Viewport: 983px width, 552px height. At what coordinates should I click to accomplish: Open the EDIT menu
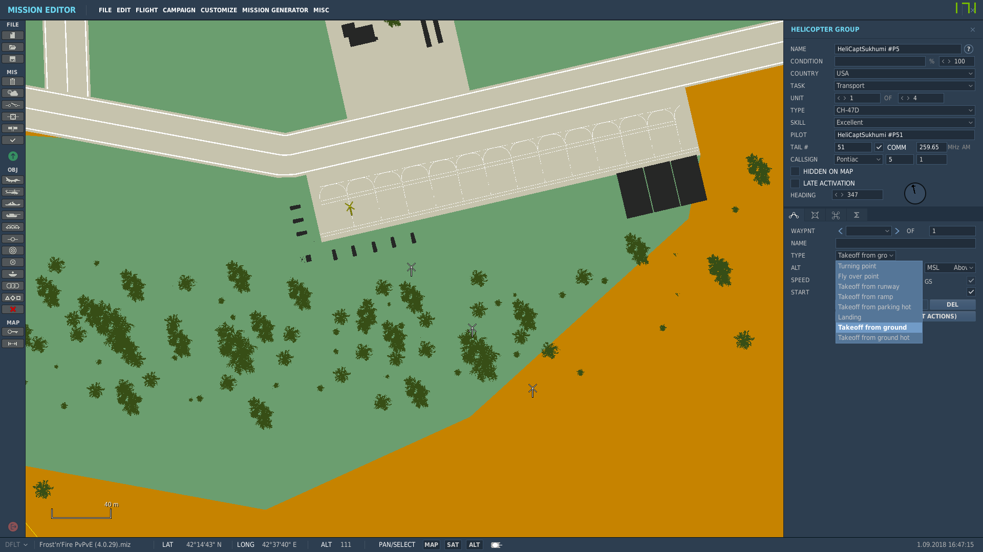(123, 10)
